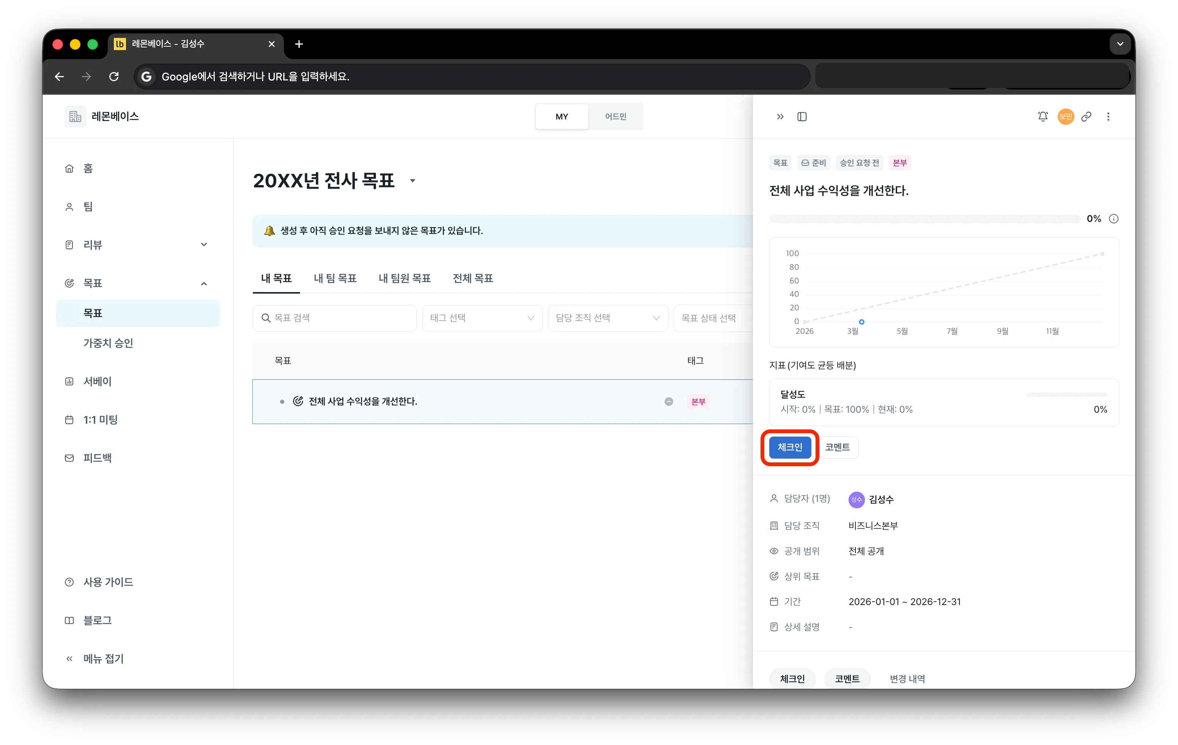Click the 준비 status badge

[814, 163]
